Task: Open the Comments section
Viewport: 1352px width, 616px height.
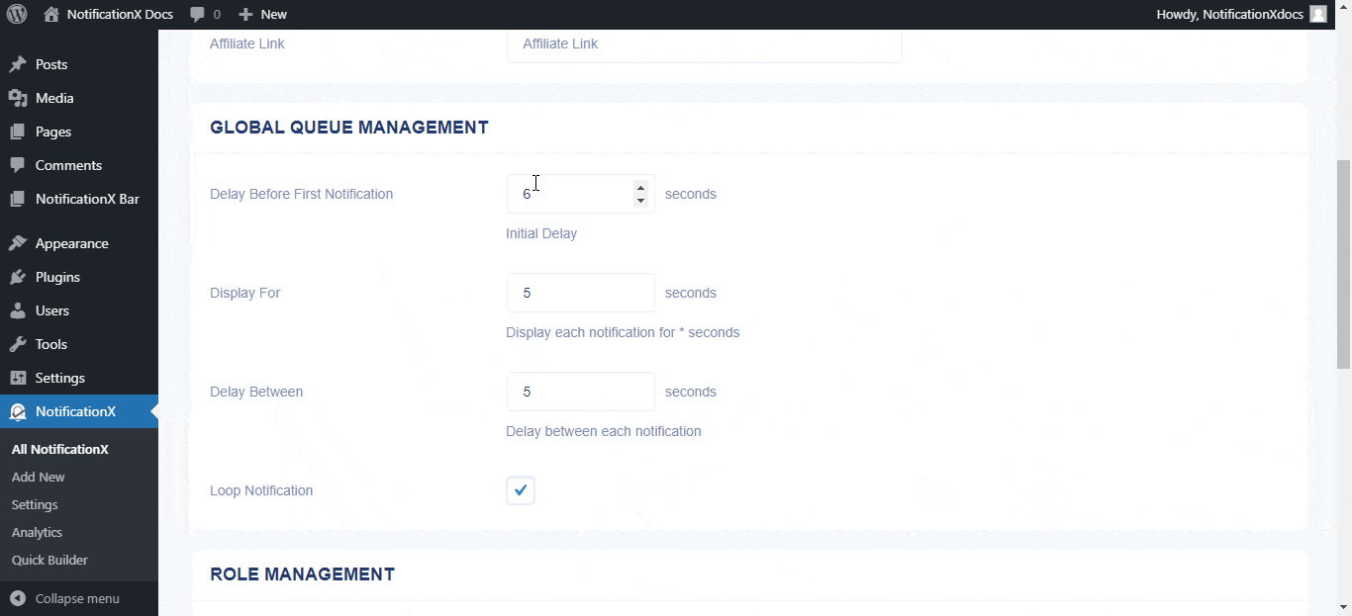Action: [x=69, y=164]
